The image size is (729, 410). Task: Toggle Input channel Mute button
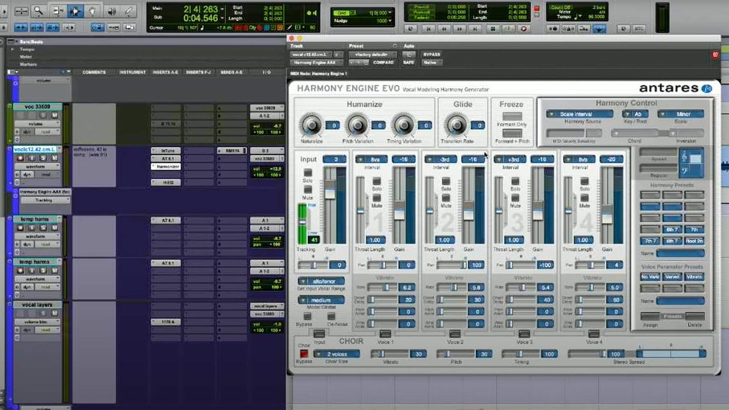308,189
